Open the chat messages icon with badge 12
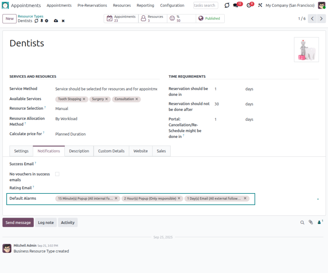This screenshot has width=328, height=273. click(236, 6)
